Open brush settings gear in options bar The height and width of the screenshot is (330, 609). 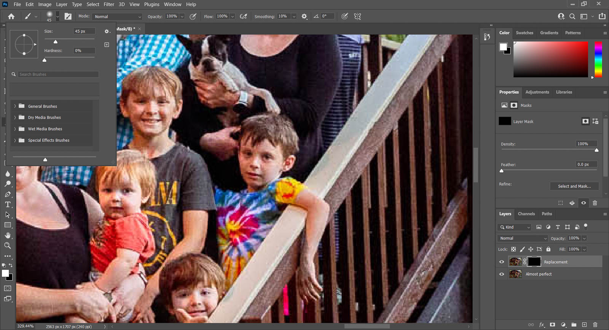point(304,16)
